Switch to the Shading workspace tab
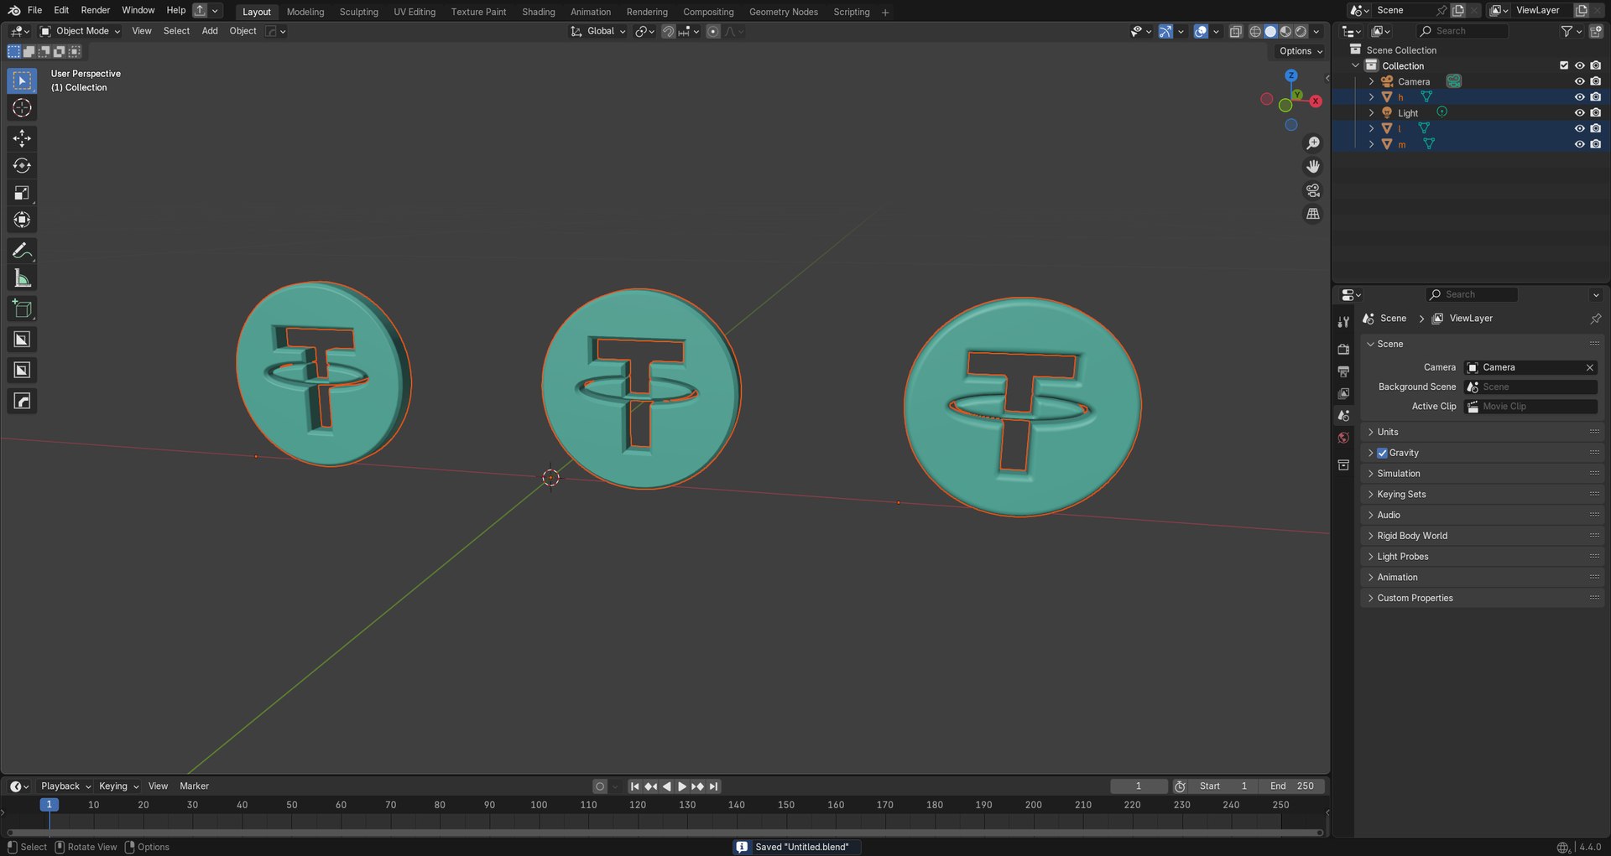The width and height of the screenshot is (1611, 856). 539,12
